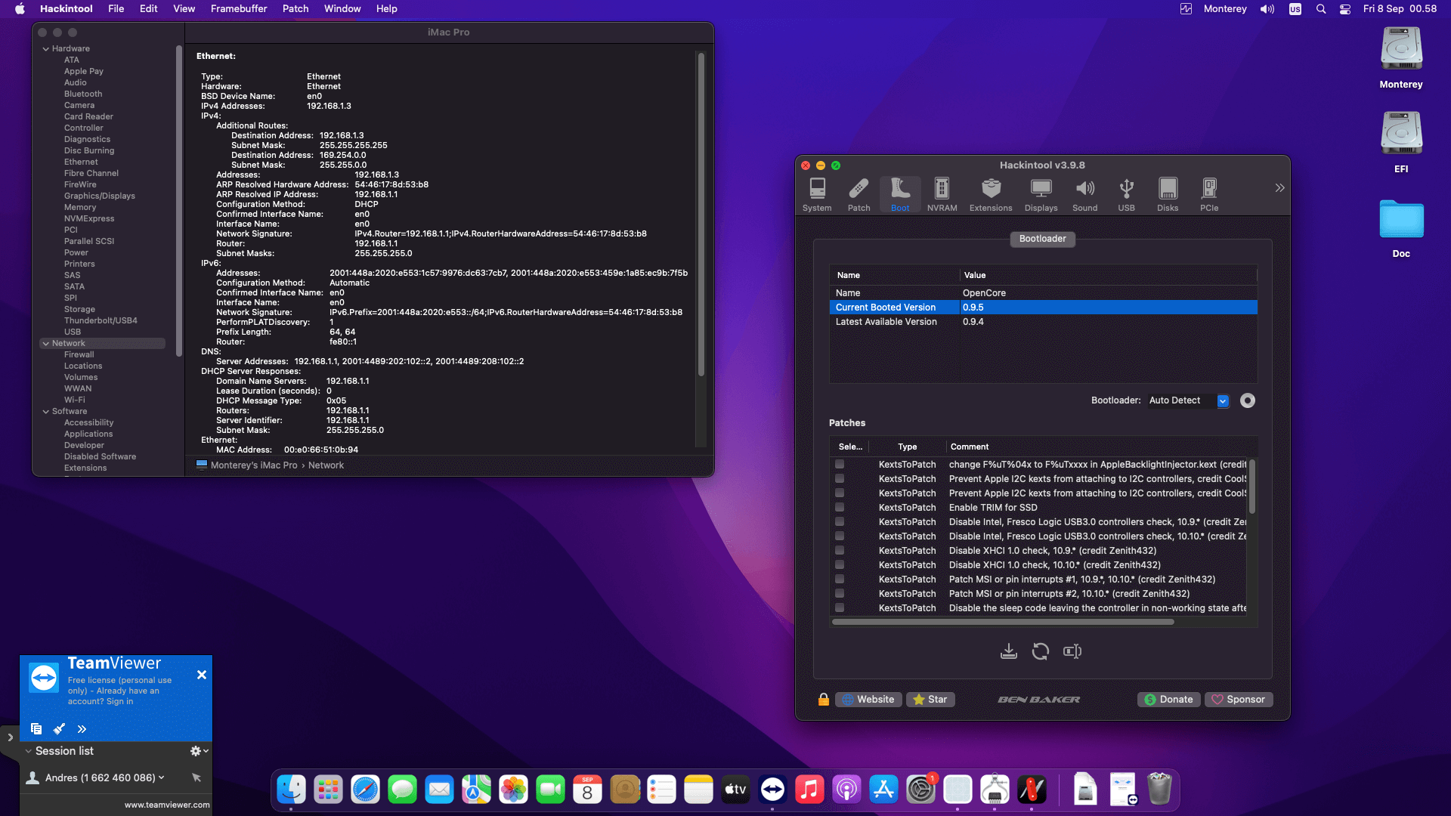Open the PCIe toolbar icon
Screen dimensions: 1451x816
click(x=1209, y=194)
